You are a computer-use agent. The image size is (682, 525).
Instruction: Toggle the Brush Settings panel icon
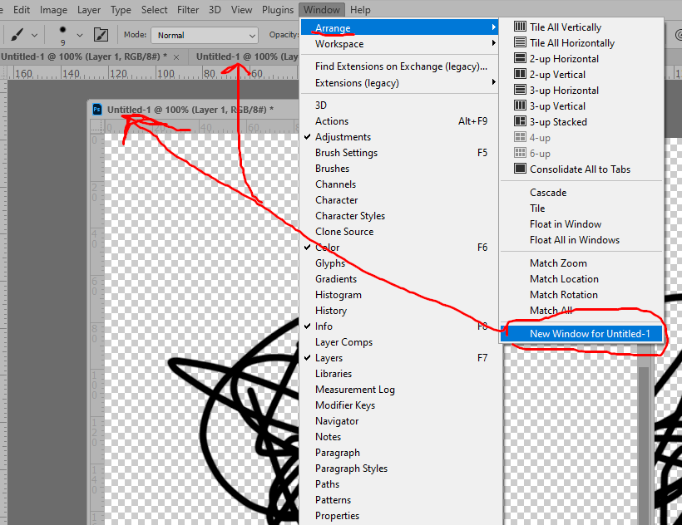[x=101, y=35]
